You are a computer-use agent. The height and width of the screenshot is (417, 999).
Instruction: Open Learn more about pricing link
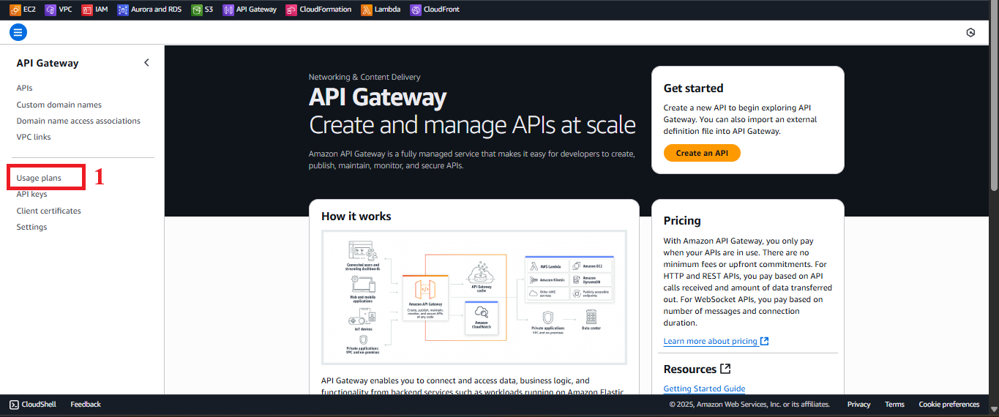(x=716, y=341)
